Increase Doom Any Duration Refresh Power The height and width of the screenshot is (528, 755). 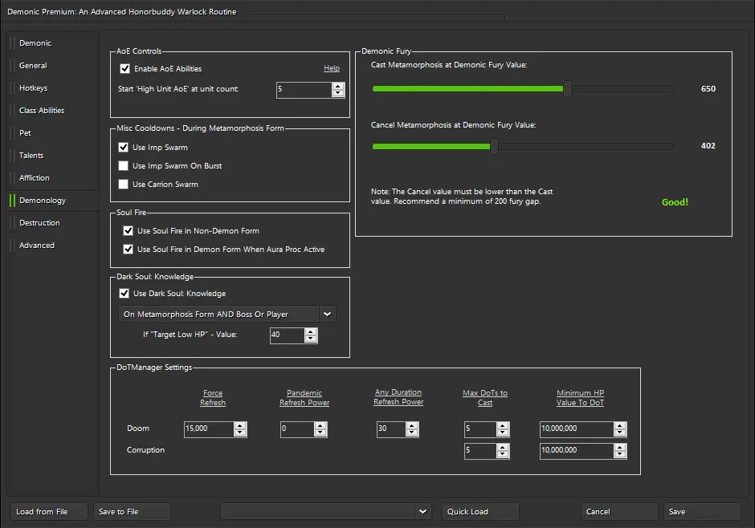[412, 425]
